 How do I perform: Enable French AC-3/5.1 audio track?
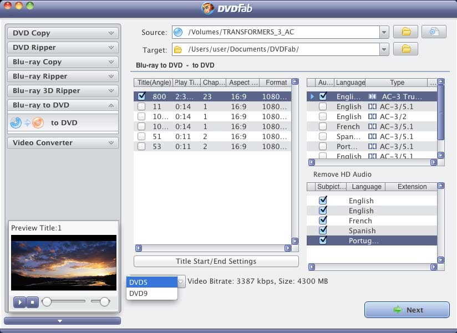(x=323, y=126)
